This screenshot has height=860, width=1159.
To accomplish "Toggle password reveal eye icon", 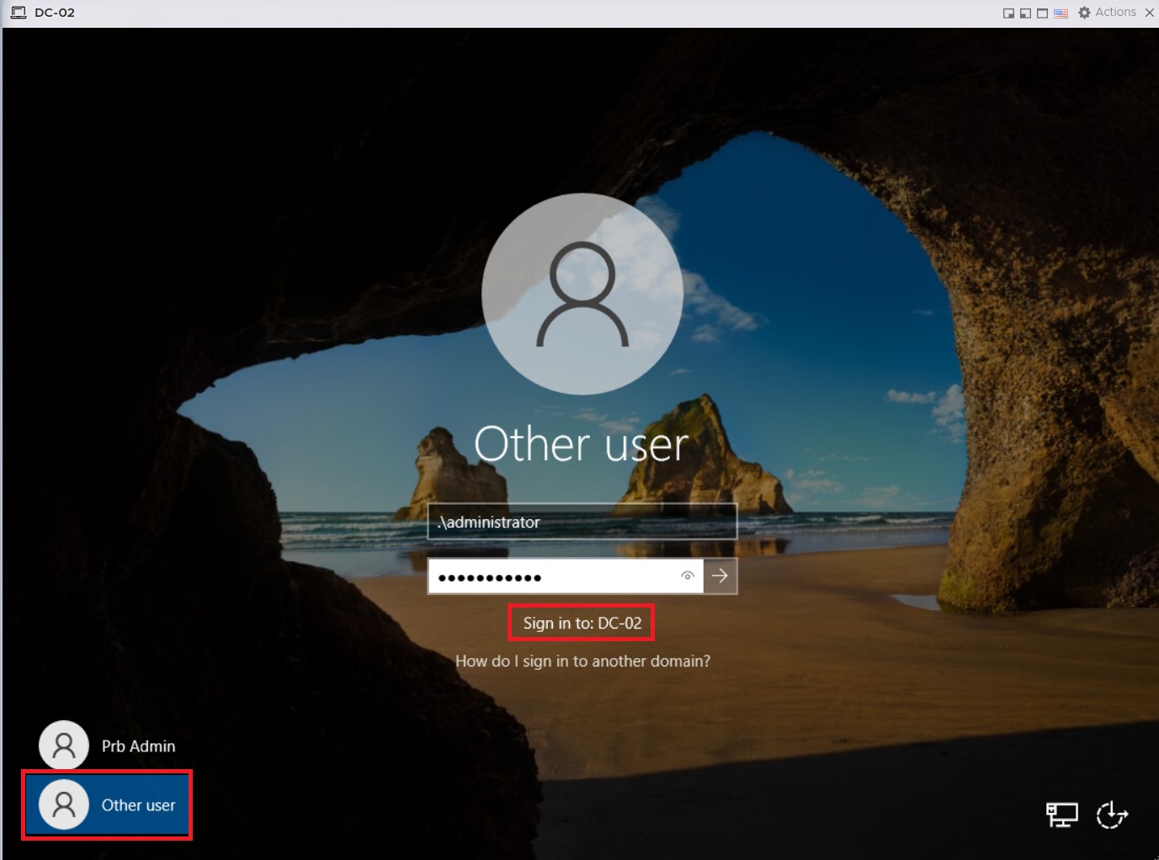I will click(687, 576).
